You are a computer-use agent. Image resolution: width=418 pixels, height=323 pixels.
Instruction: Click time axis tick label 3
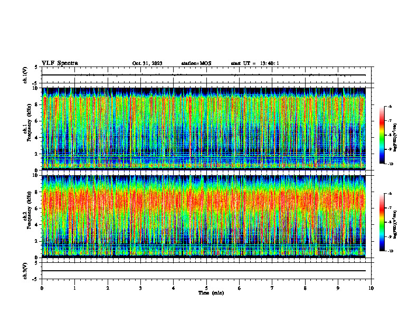click(x=140, y=288)
